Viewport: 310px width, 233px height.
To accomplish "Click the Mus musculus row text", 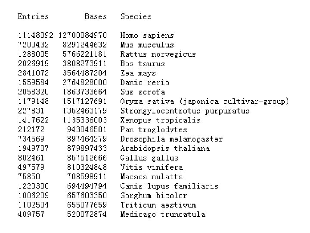I will tap(147, 45).
